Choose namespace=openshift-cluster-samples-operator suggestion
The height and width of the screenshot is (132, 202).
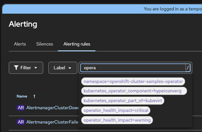point(133,81)
